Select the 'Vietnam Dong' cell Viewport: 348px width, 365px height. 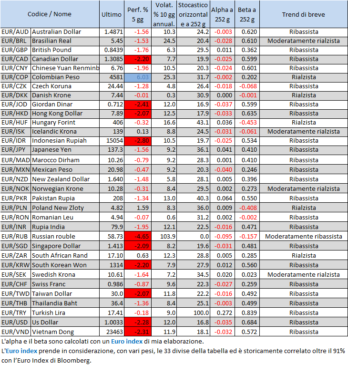click(x=65, y=332)
